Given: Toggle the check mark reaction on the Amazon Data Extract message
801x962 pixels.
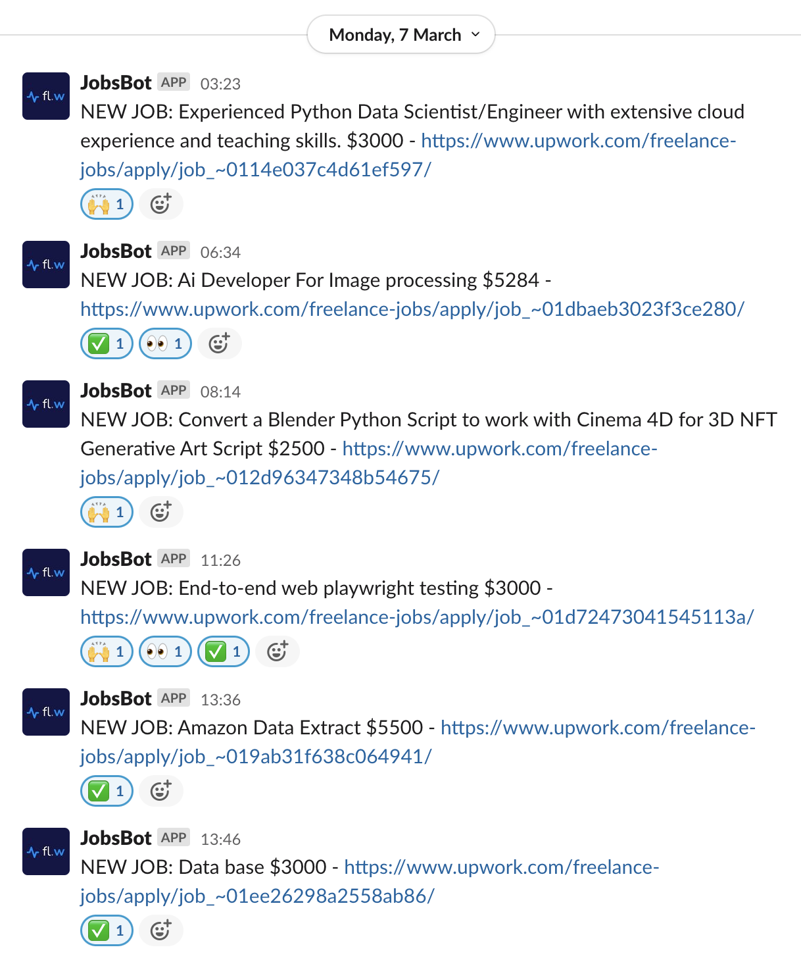Looking at the screenshot, I should [x=106, y=791].
